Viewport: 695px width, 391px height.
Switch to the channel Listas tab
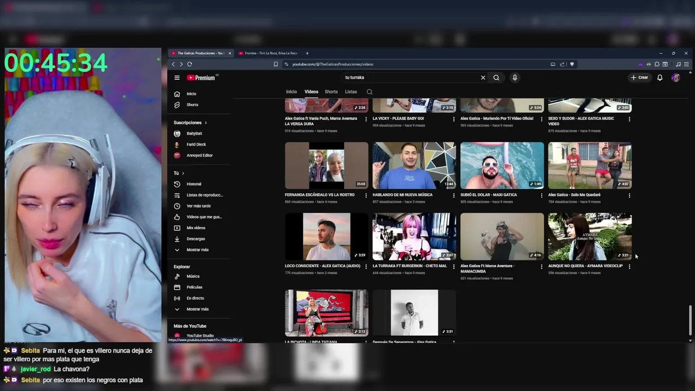[x=351, y=92]
